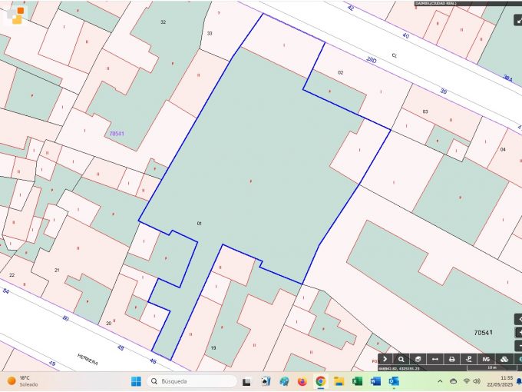Open the IVG tool in map toolbar

[x=486, y=359]
